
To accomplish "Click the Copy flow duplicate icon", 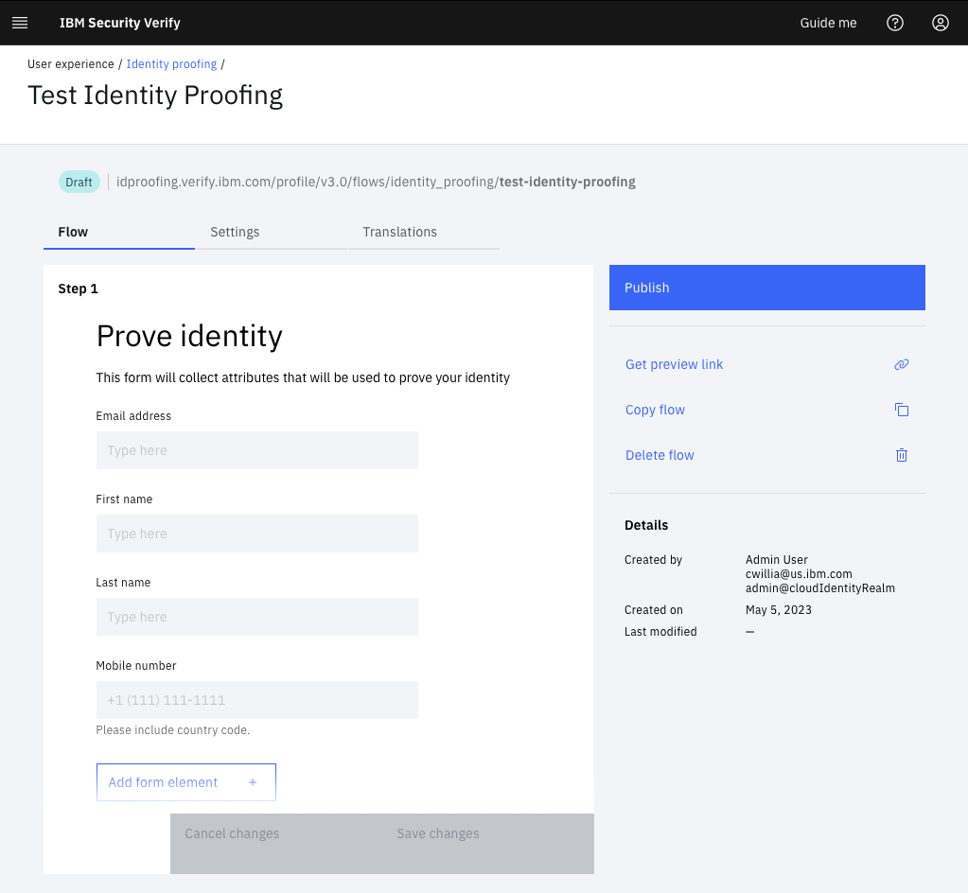I will point(901,410).
